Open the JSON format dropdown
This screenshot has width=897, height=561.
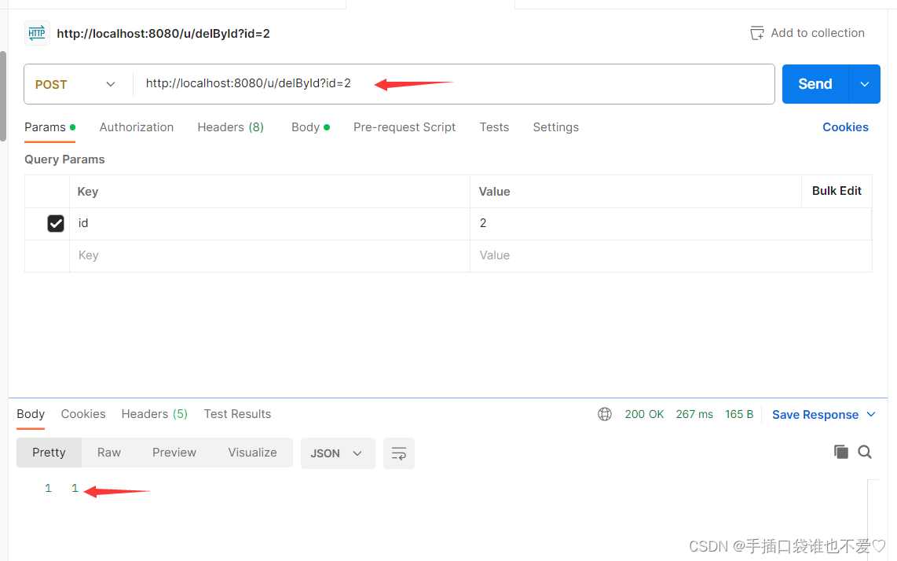tap(338, 453)
